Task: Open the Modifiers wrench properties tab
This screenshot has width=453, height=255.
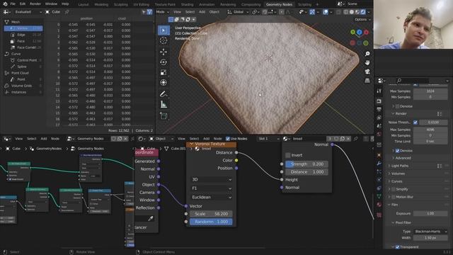Action: coord(379,164)
